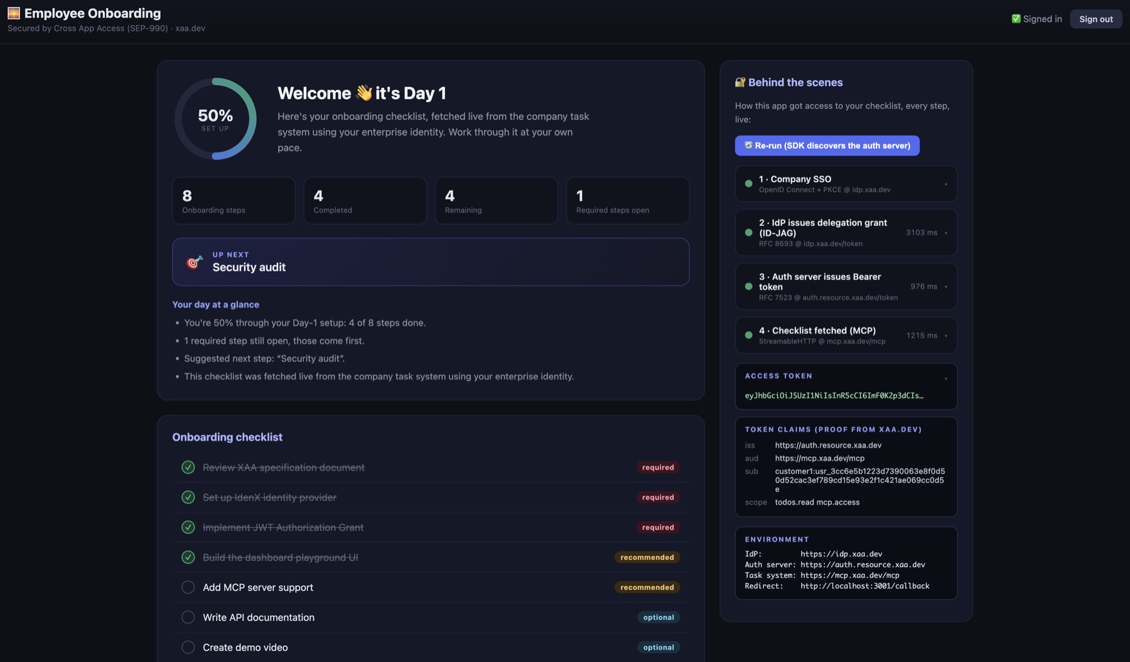Click the lock icon next to Behind the scenes
The height and width of the screenshot is (662, 1130).
740,82
